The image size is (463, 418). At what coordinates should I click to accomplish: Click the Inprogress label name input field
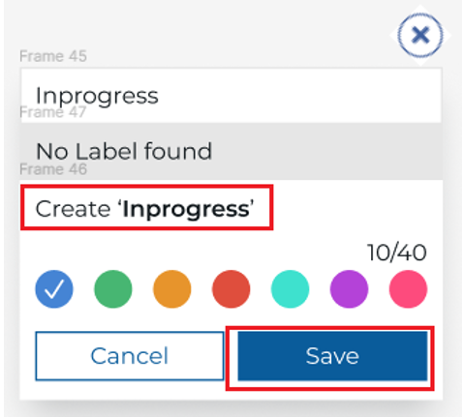(231, 95)
